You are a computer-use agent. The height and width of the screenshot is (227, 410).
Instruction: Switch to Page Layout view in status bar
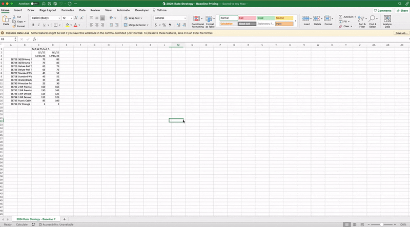click(355, 224)
